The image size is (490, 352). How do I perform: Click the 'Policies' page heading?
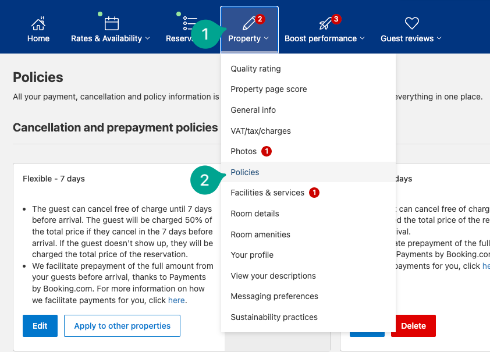[38, 77]
